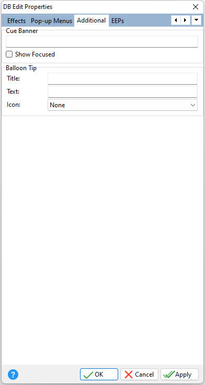205x385 pixels.
Task: Focus the Balloon Tip Text field
Action: (x=122, y=92)
